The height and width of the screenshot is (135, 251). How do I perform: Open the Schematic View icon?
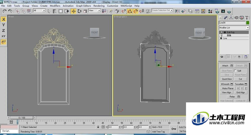[x=203, y=11]
